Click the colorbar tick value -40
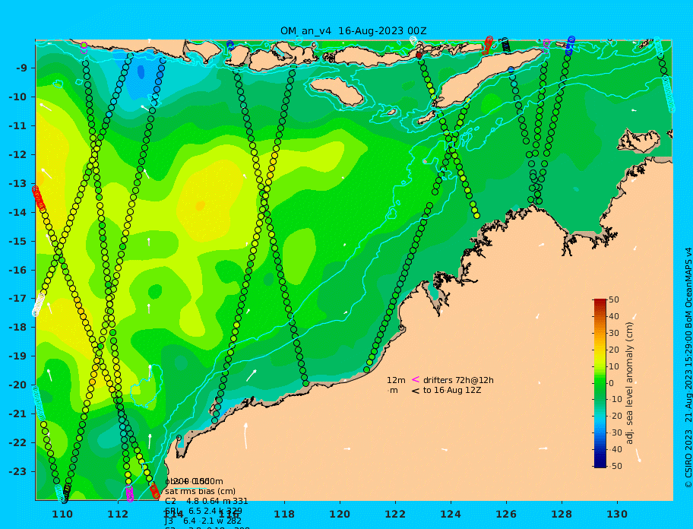693x529 pixels. point(615,449)
